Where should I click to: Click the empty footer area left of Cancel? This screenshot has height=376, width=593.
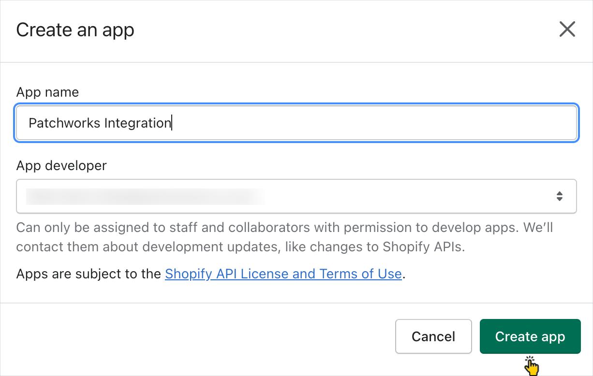tap(193, 336)
